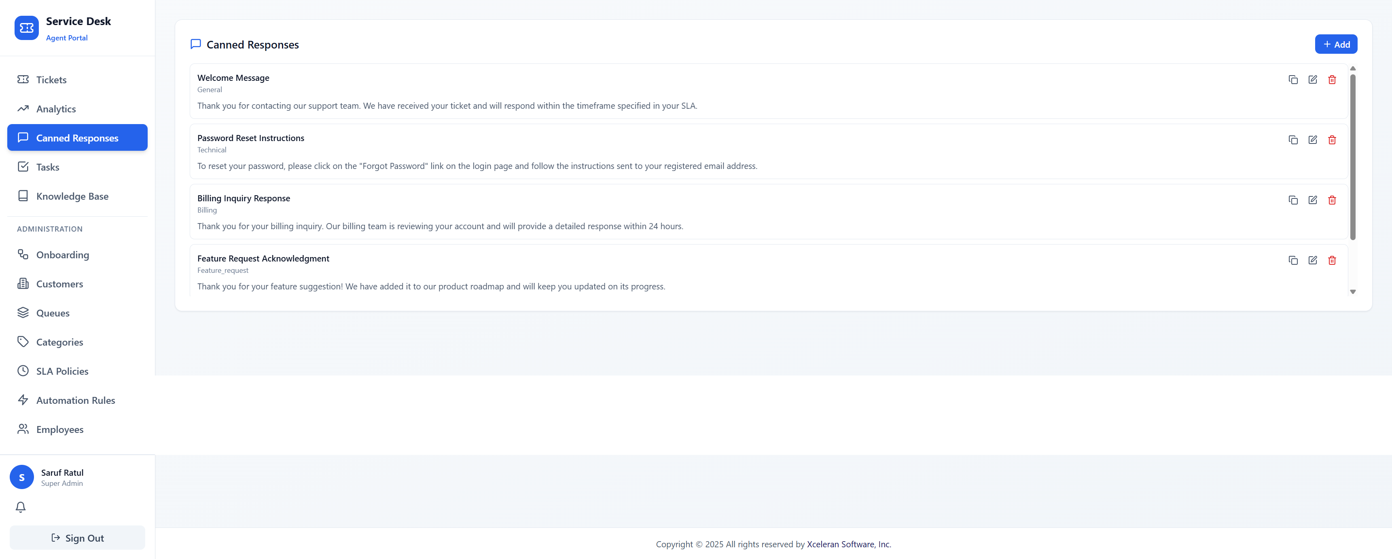The width and height of the screenshot is (1392, 559).
Task: Edit the Billing Inquiry Response
Action: 1312,200
